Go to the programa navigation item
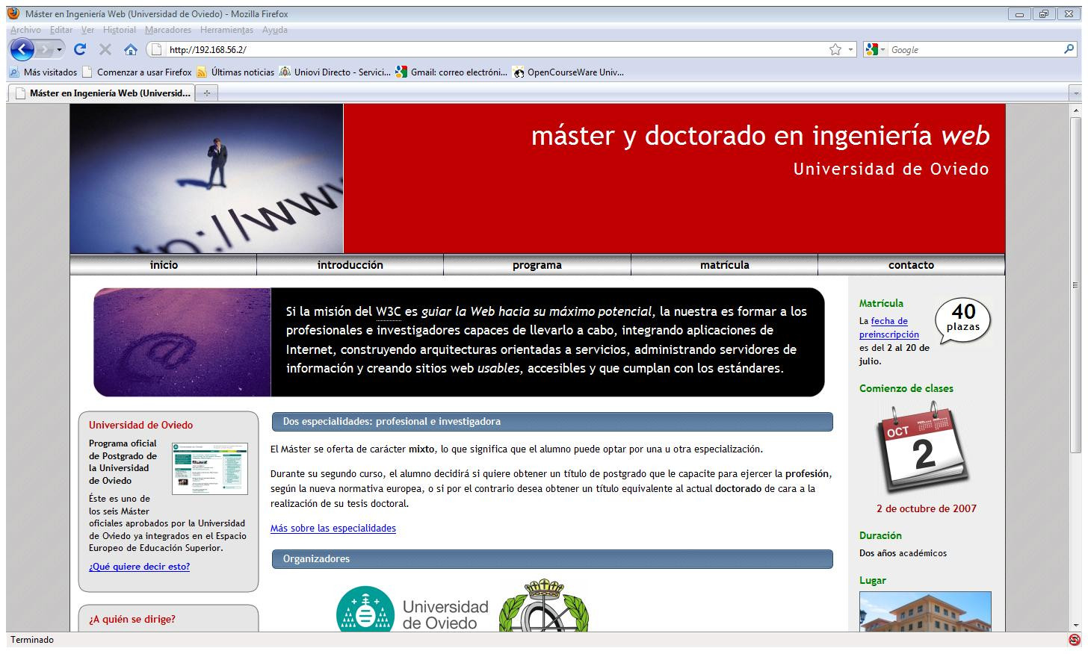Viewport: 1088px width, 654px height. pyautogui.click(x=537, y=265)
